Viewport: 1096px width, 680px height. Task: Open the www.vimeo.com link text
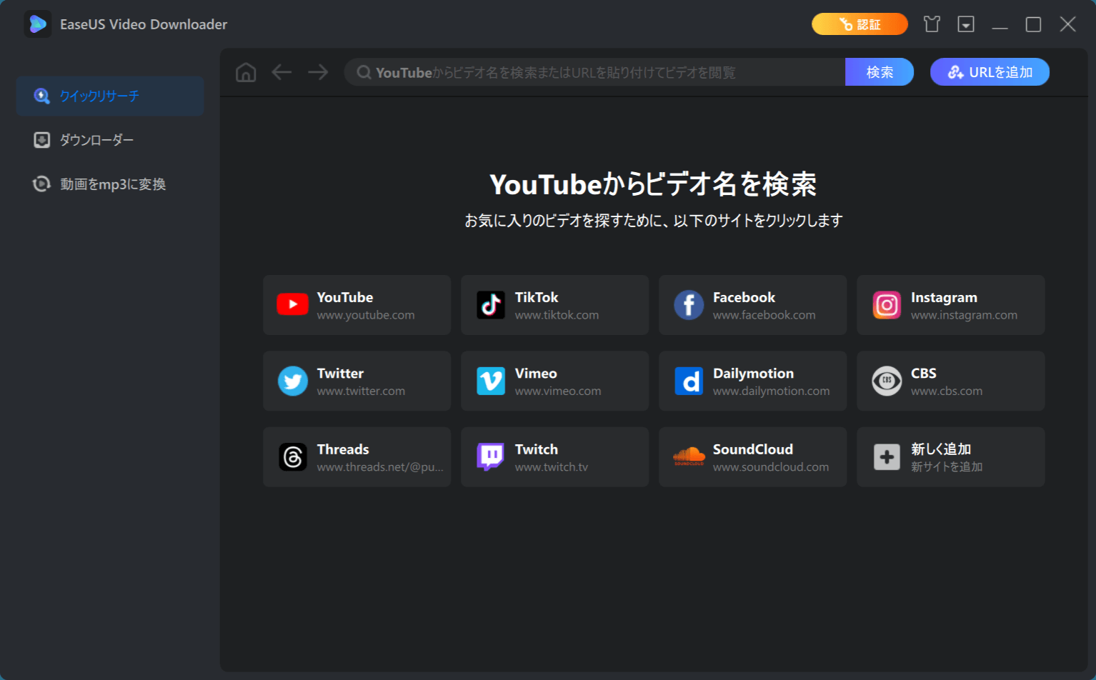pyautogui.click(x=558, y=391)
